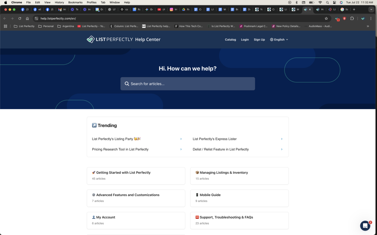The height and width of the screenshot is (235, 377).
Task: Switch to the Gmail inbox tab
Action: (62, 9)
